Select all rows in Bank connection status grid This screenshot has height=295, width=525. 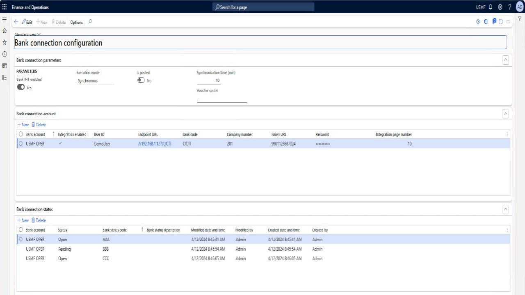click(21, 230)
